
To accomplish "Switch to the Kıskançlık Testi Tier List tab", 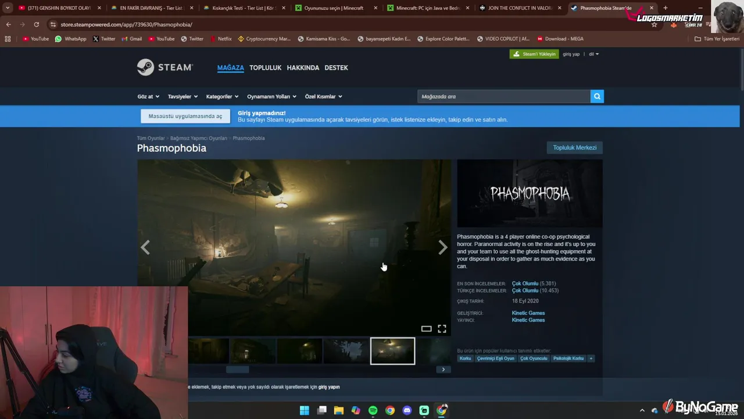I will pos(244,8).
